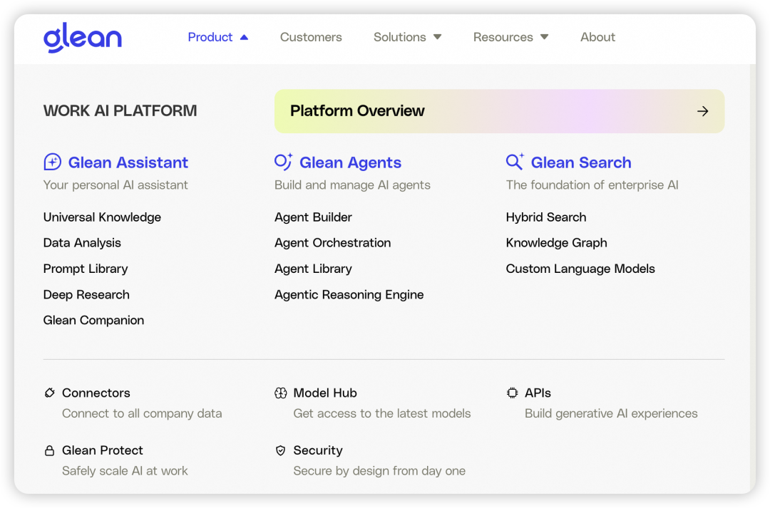Open the Deep Research link
Viewport: 770px width, 508px height.
tap(86, 294)
